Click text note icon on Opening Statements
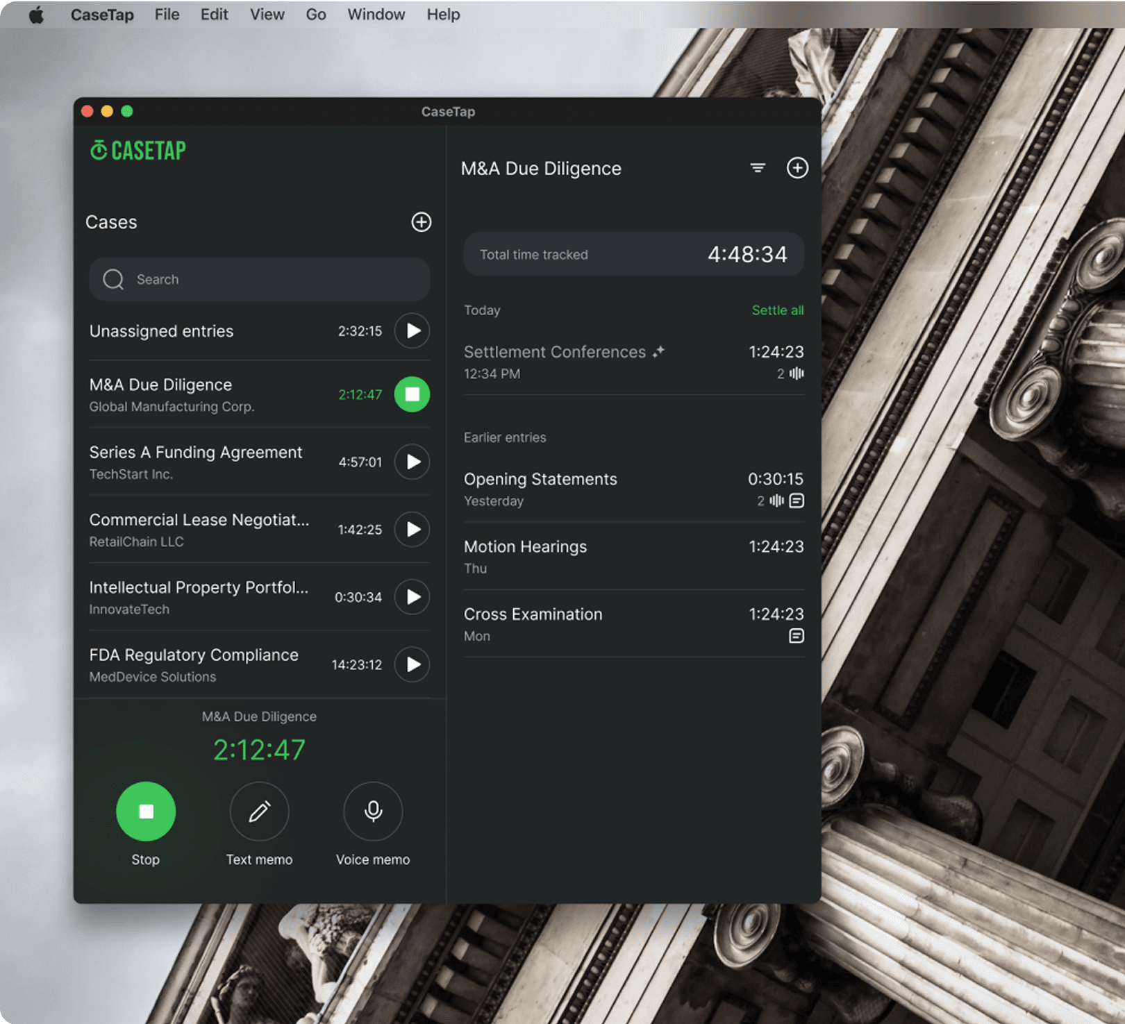 [797, 501]
